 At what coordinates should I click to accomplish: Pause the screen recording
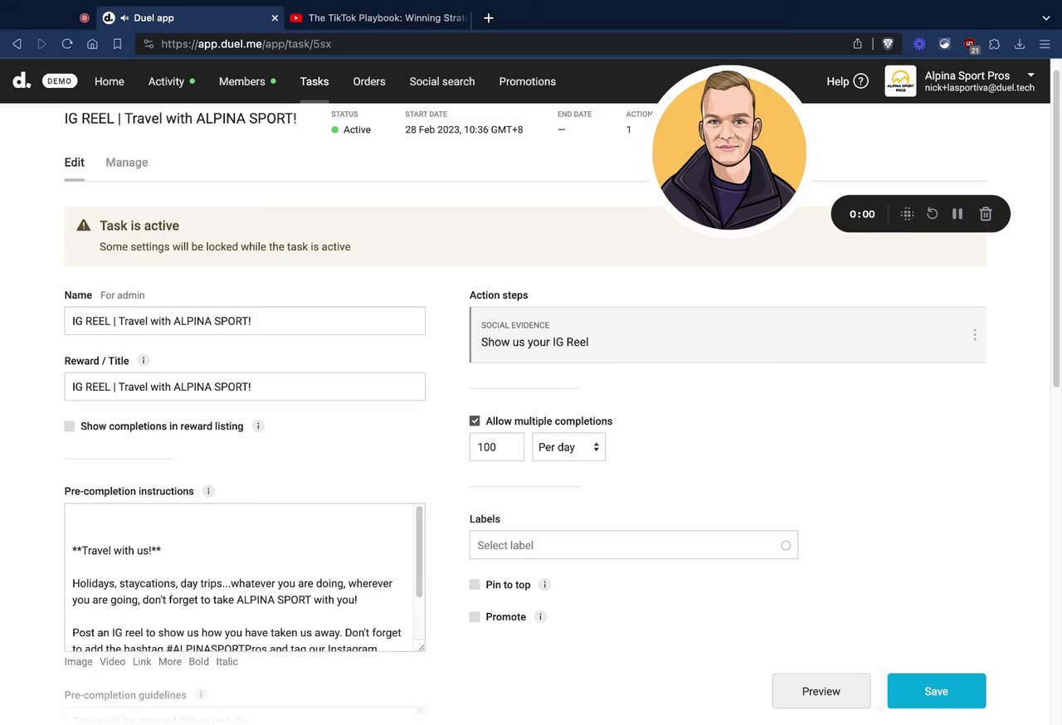coord(957,214)
